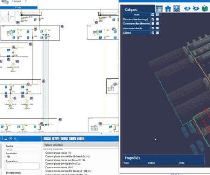
Task: Toggle the crossed-eye hide selection icon
Action: pyautogui.click(x=187, y=8)
